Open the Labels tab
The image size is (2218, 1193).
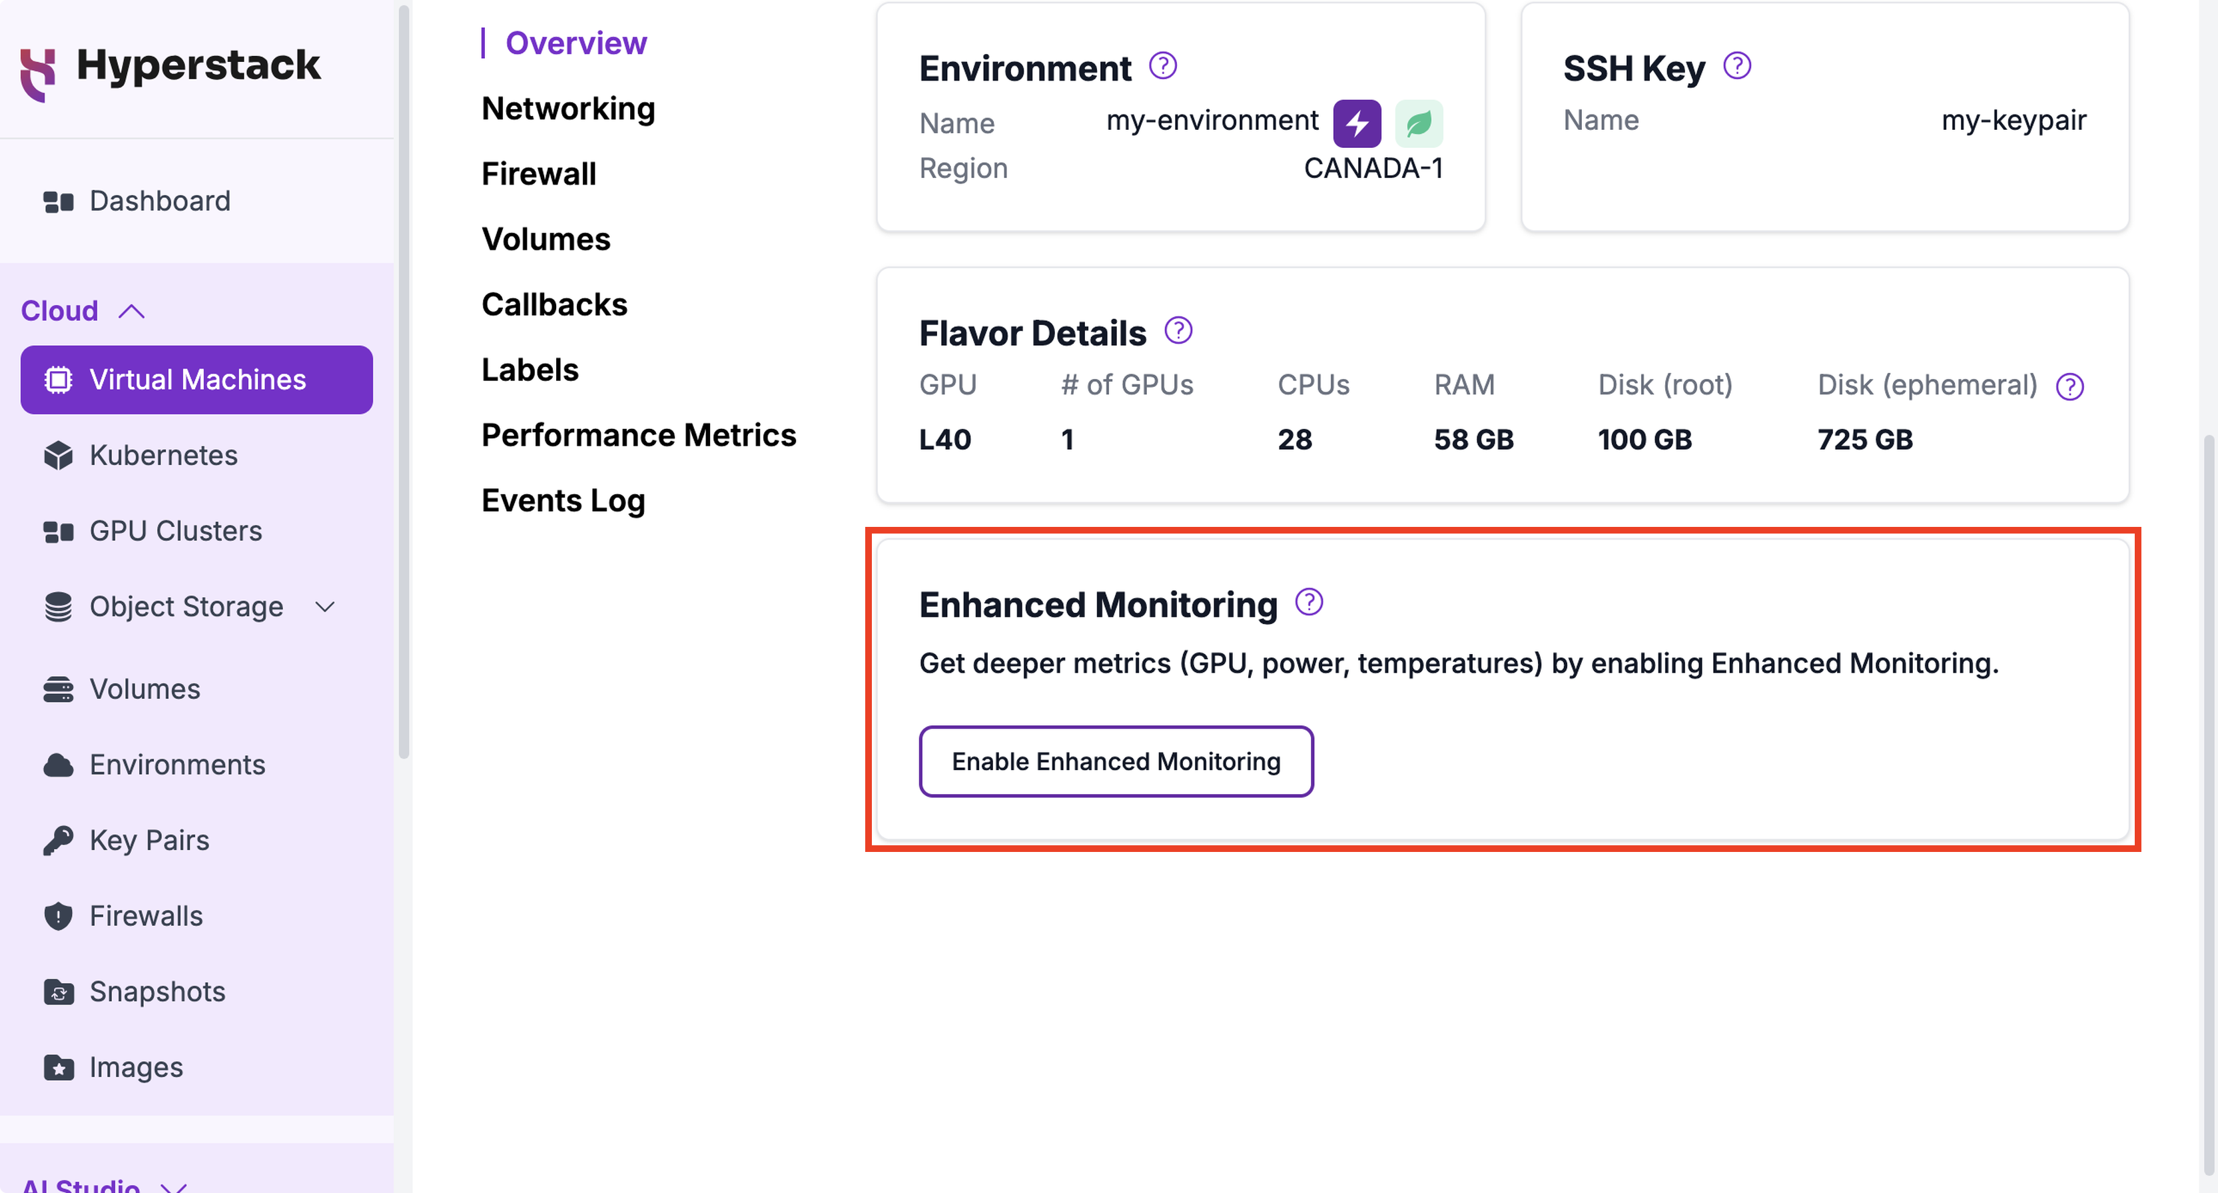click(x=530, y=370)
